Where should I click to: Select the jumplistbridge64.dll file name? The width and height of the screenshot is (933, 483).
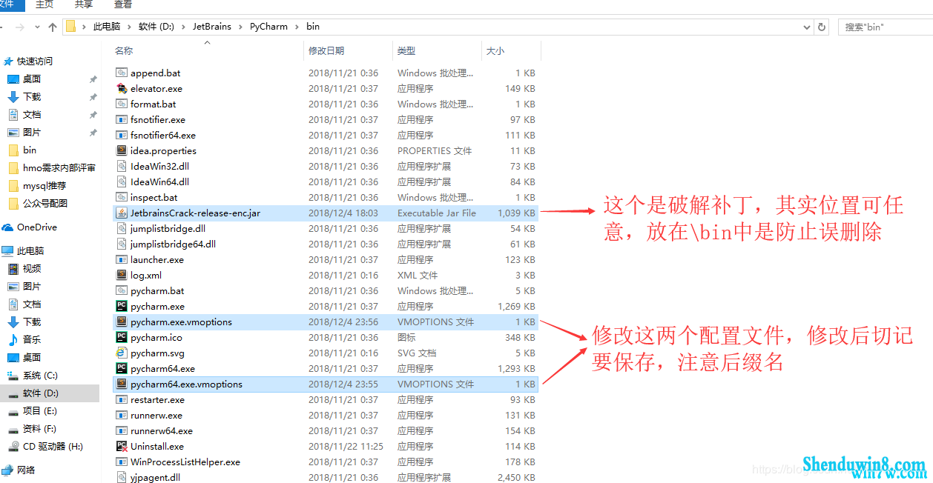coord(173,244)
